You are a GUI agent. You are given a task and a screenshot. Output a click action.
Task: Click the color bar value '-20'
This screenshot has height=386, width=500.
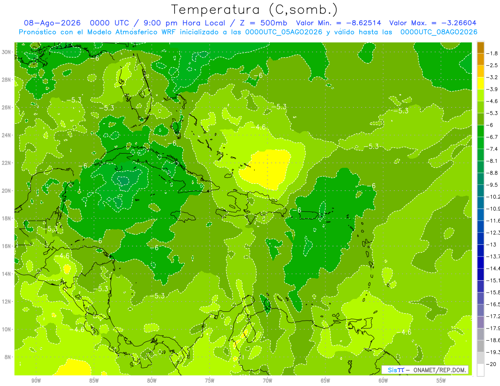pos(492,364)
